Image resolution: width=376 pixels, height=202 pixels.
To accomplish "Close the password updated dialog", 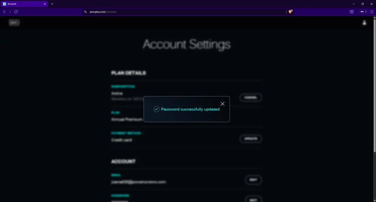I will click(x=222, y=104).
